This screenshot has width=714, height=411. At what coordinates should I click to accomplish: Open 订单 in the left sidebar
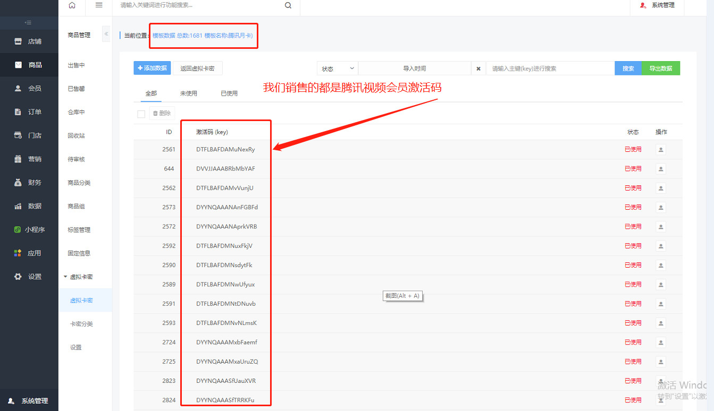29,112
